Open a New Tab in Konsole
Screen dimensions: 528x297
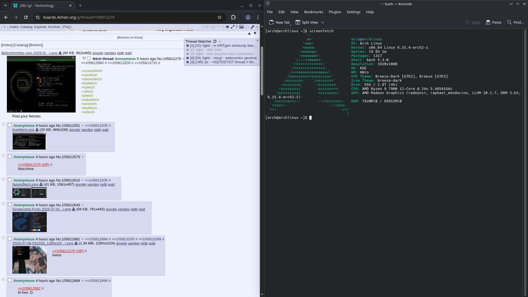click(x=279, y=23)
